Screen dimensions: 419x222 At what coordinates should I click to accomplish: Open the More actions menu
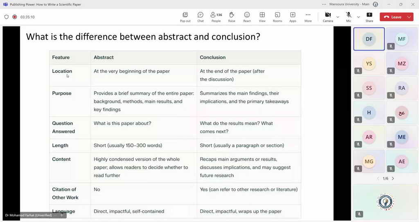point(308,17)
